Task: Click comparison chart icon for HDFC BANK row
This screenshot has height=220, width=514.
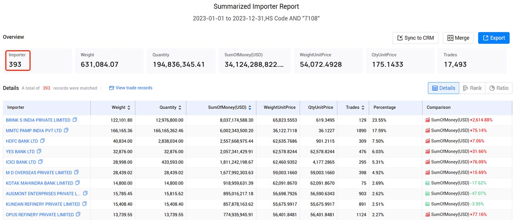Action: pyautogui.click(x=428, y=141)
